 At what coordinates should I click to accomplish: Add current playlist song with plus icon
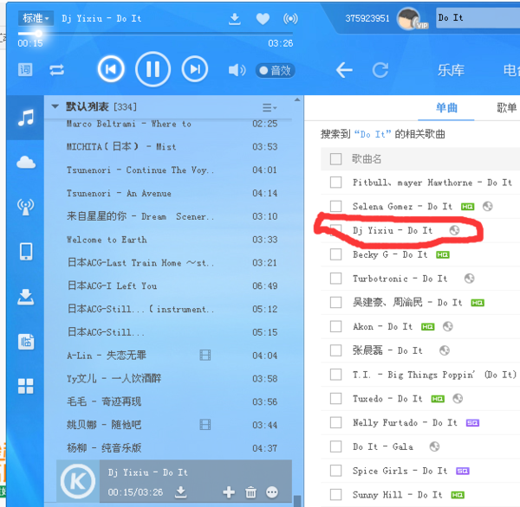pos(229,492)
